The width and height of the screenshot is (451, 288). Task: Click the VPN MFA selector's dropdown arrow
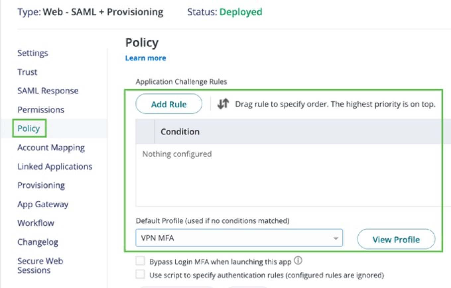coord(336,238)
